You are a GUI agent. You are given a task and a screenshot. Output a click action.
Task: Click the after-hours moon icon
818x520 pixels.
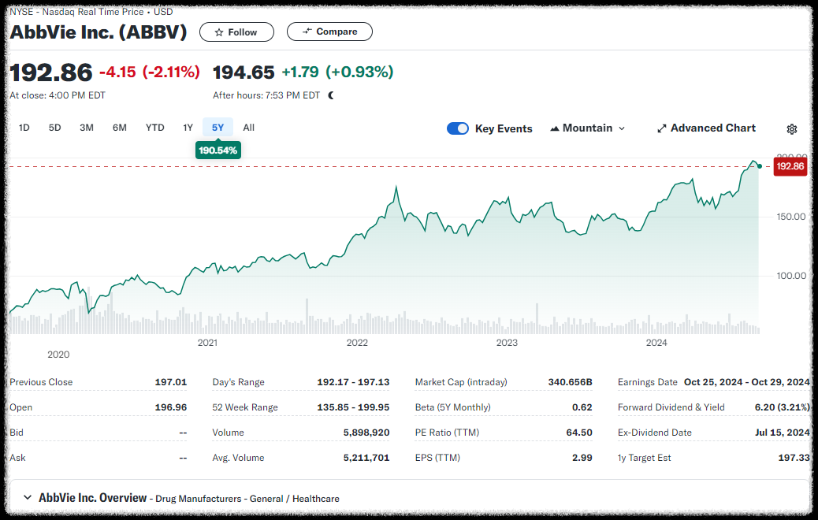[x=331, y=95]
